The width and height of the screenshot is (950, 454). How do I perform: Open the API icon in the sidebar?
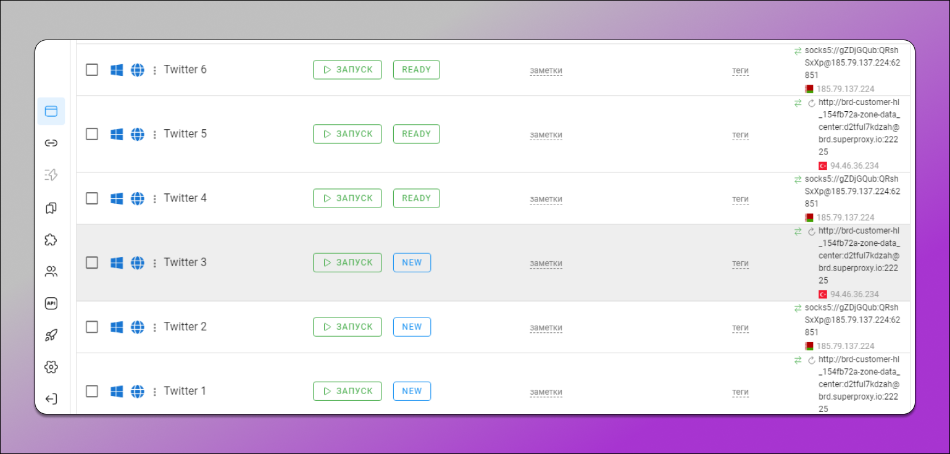pyautogui.click(x=51, y=303)
